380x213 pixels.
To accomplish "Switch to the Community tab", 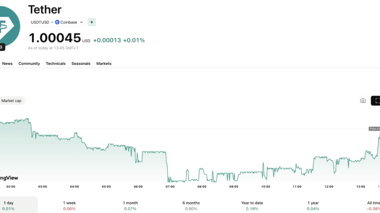I will 29,63.
